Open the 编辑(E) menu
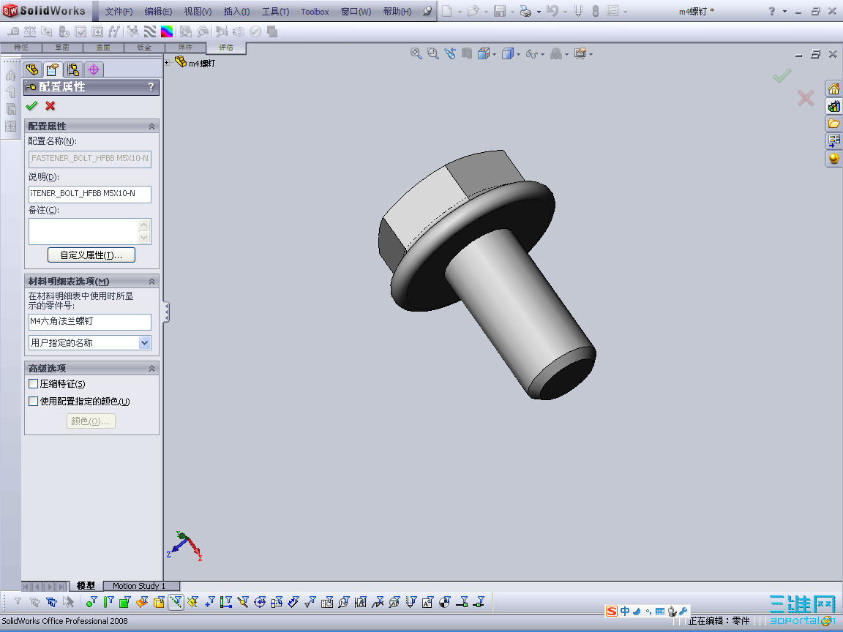Viewport: 843px width, 632px height. click(x=158, y=11)
